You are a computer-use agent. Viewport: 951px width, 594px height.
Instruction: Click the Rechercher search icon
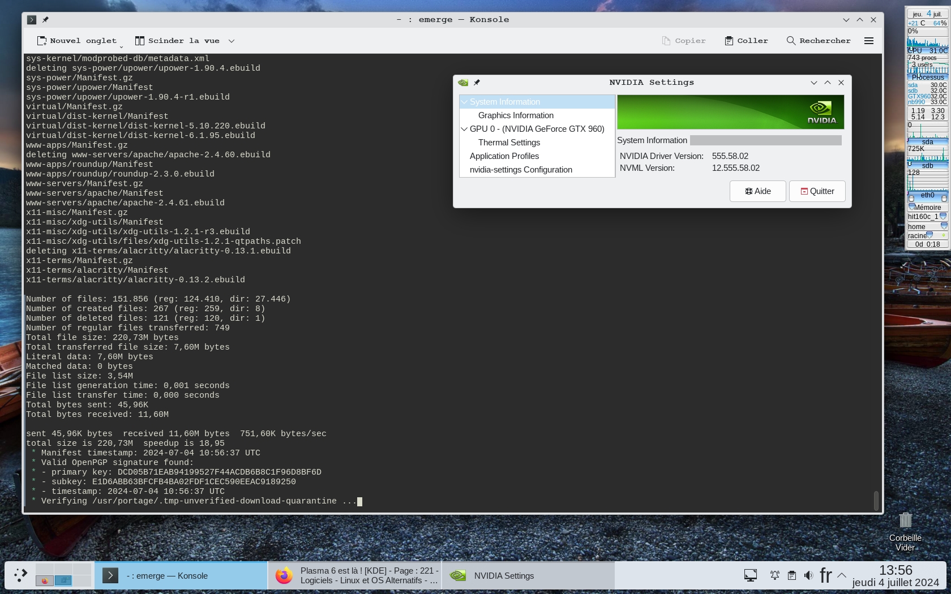click(x=791, y=41)
